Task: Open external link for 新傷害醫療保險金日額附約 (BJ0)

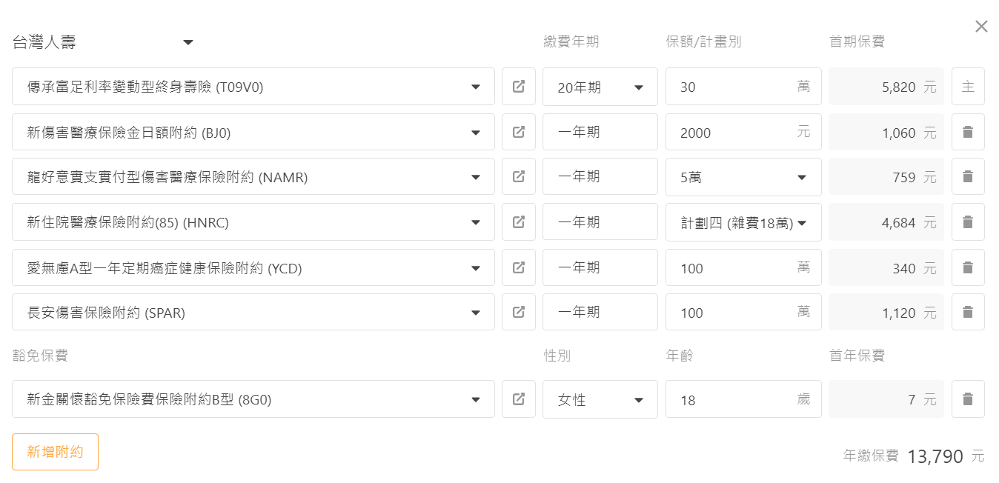Action: (x=519, y=132)
